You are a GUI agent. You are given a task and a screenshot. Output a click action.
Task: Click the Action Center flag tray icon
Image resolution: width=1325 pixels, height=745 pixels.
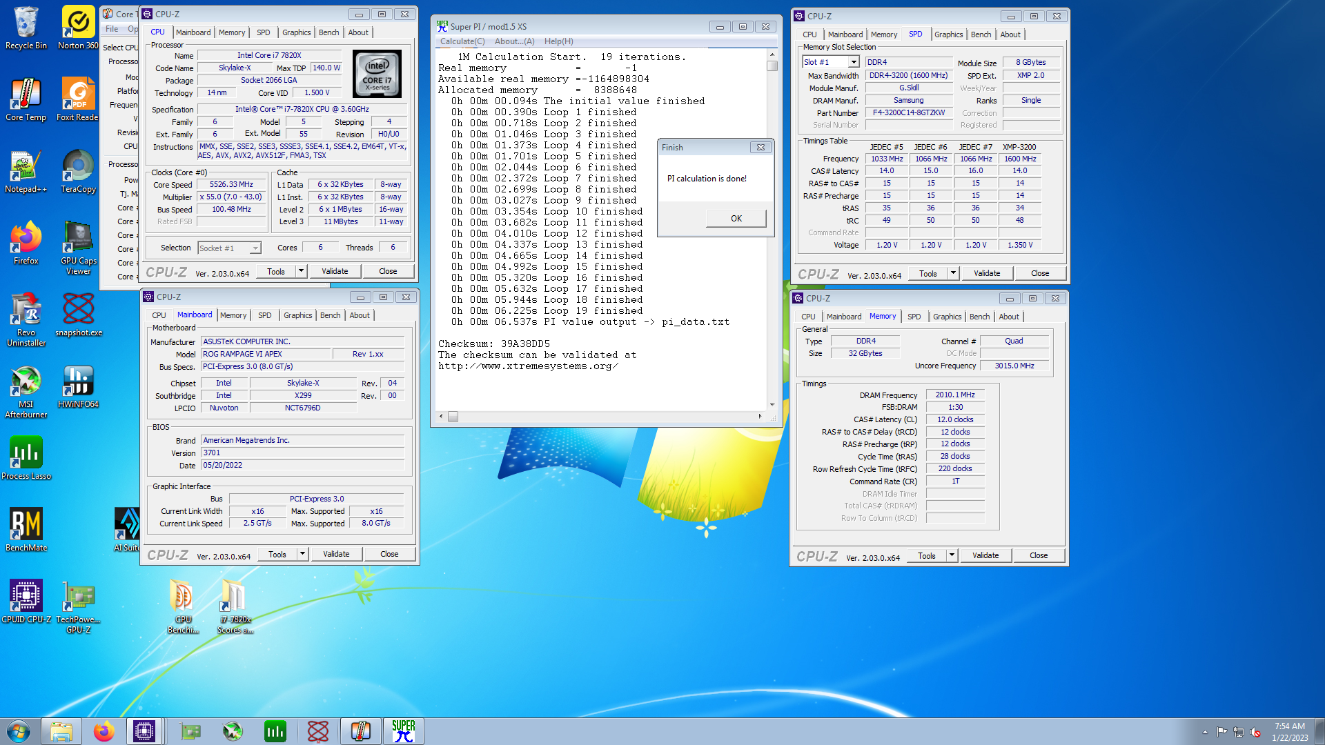point(1221,732)
